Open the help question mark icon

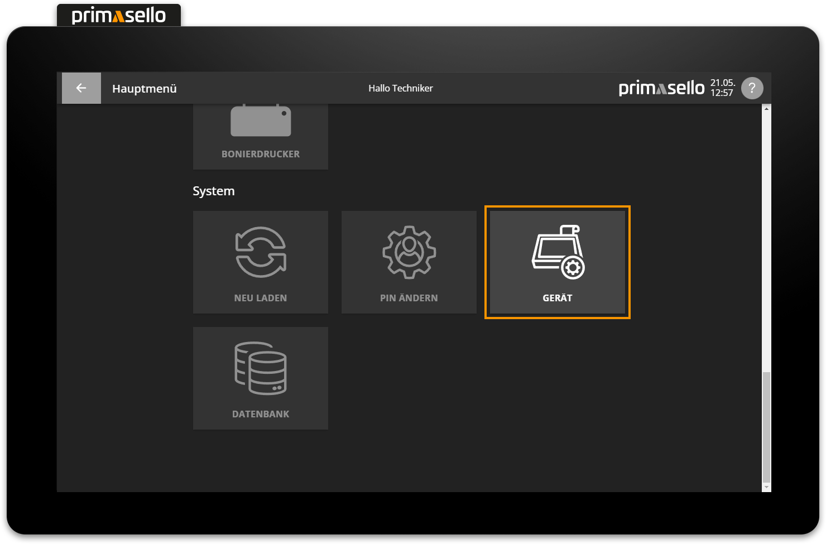click(x=752, y=88)
